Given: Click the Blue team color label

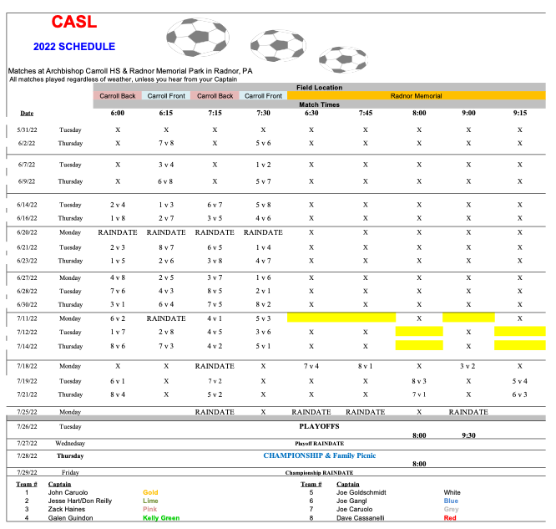Looking at the screenshot, I should click(x=451, y=501).
